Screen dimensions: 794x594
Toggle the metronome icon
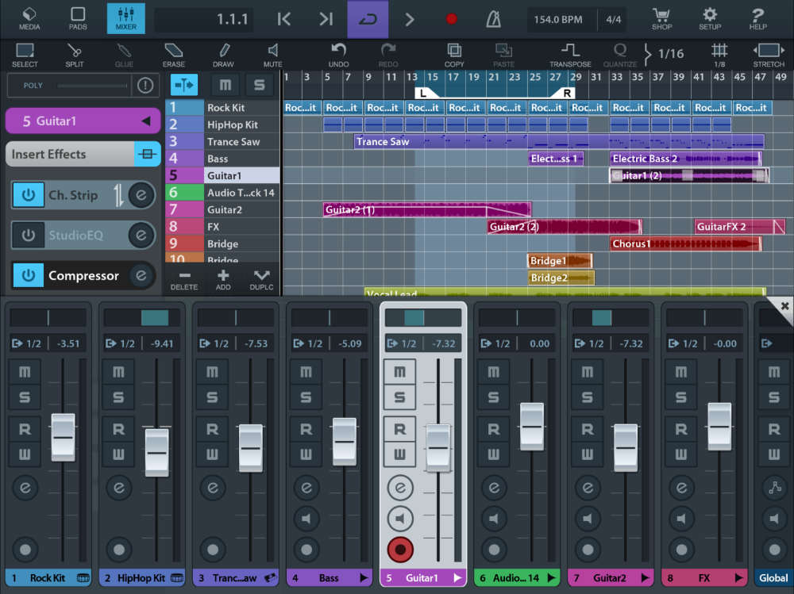point(493,19)
